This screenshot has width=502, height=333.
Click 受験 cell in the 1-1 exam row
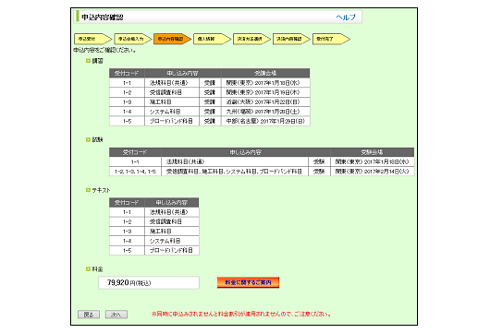coord(319,162)
